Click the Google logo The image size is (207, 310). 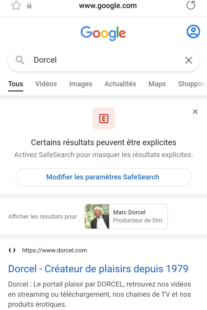pyautogui.click(x=103, y=33)
